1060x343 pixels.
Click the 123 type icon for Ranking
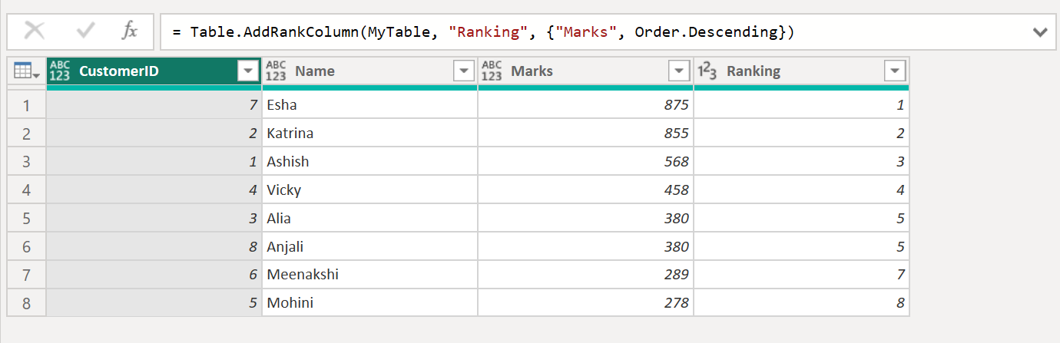tap(707, 71)
